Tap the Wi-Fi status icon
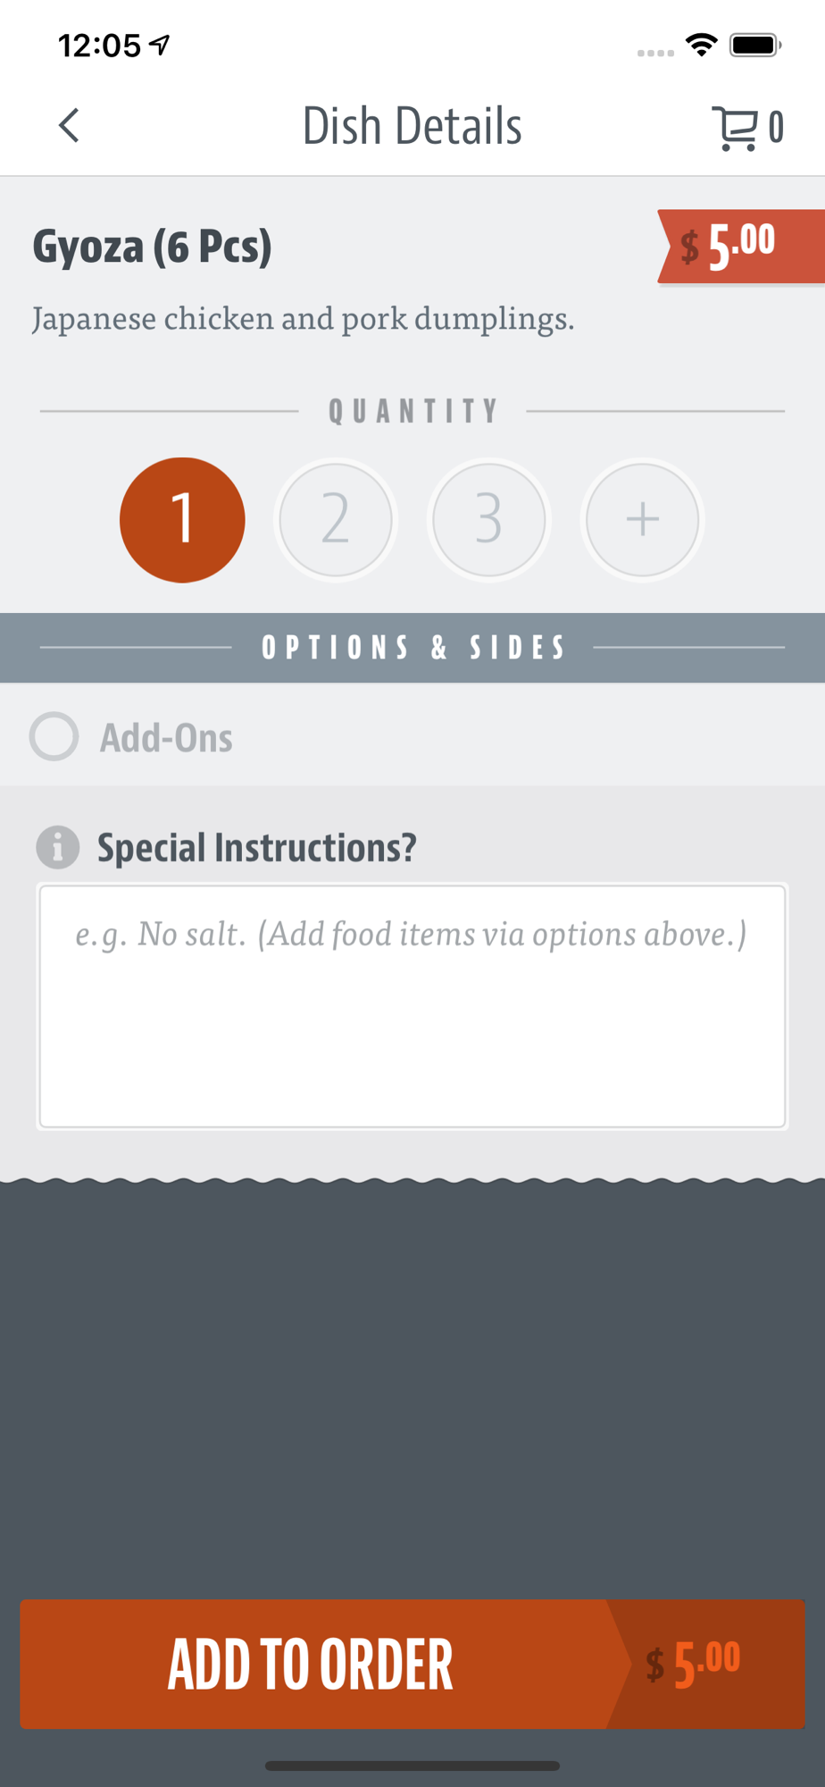 pos(702,45)
